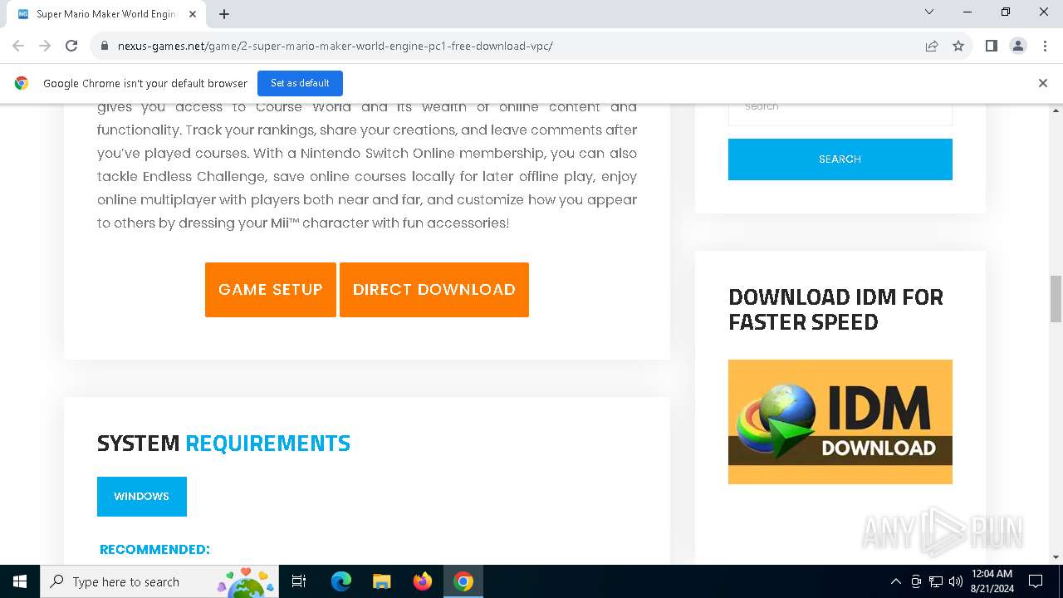Open a new tab with plus icon

pos(224,14)
